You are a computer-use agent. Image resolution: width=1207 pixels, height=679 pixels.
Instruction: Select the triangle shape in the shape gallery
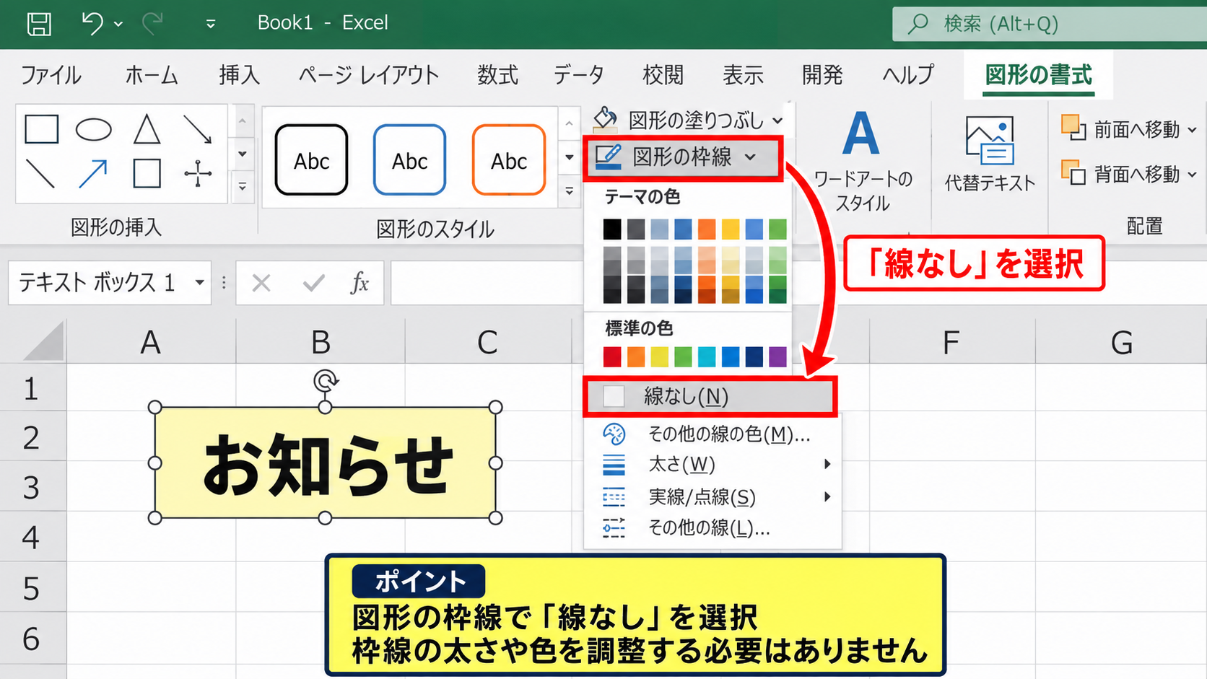pyautogui.click(x=147, y=129)
